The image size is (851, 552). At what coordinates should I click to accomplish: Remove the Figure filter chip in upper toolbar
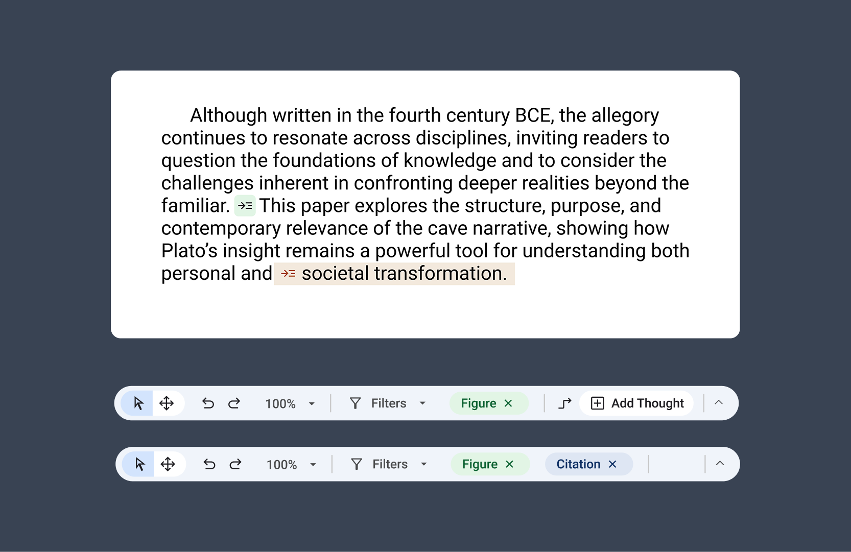[508, 403]
